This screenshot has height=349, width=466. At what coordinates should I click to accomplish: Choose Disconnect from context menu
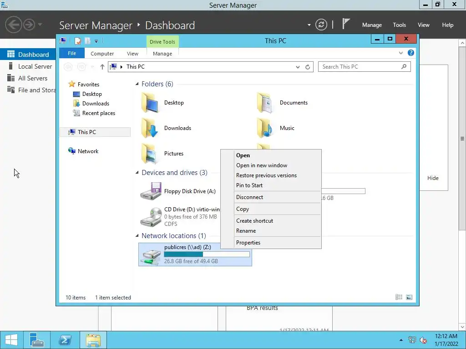click(x=249, y=197)
